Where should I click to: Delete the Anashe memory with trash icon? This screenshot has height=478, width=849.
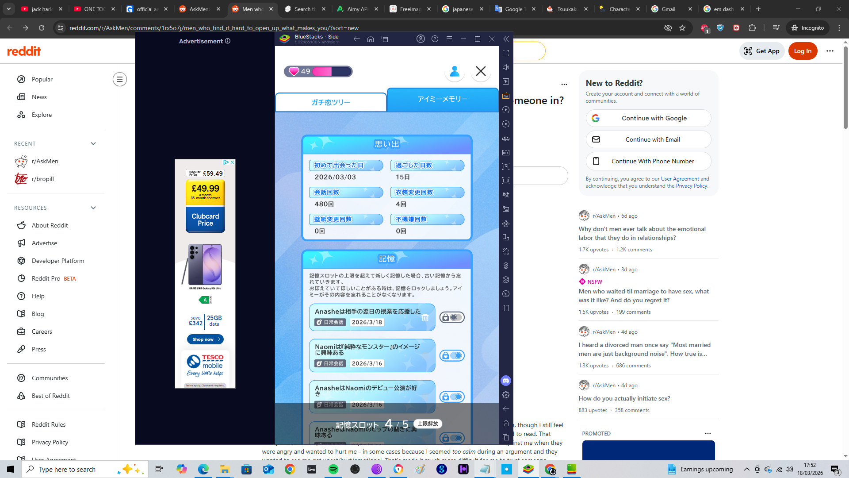click(425, 317)
